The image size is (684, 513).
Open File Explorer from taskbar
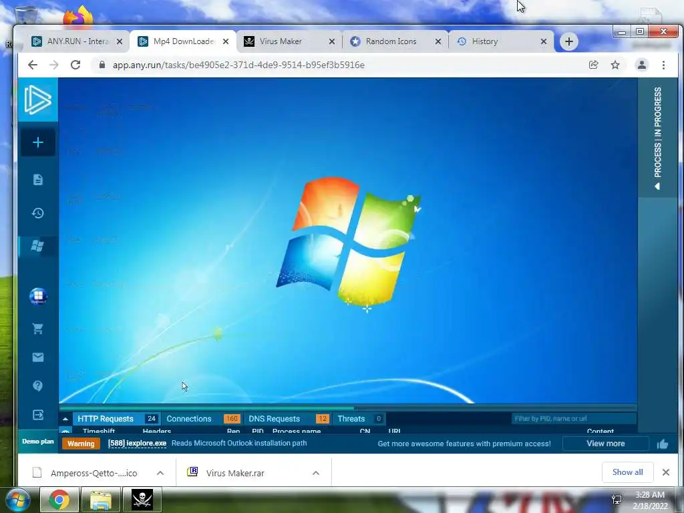(101, 500)
